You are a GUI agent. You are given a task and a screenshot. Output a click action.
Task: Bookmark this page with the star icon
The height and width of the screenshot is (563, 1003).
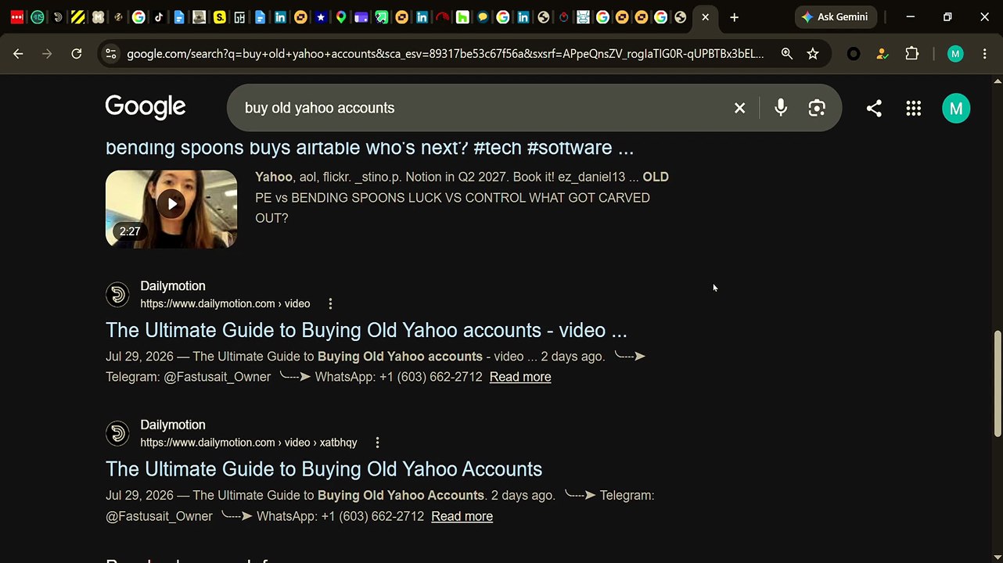(x=813, y=54)
